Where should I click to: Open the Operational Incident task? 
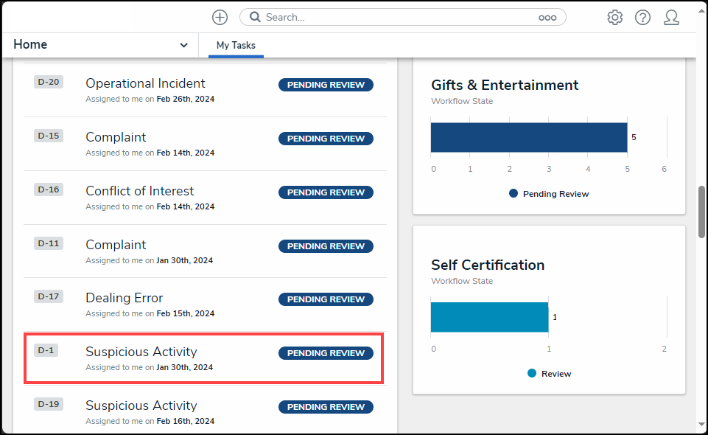click(144, 83)
